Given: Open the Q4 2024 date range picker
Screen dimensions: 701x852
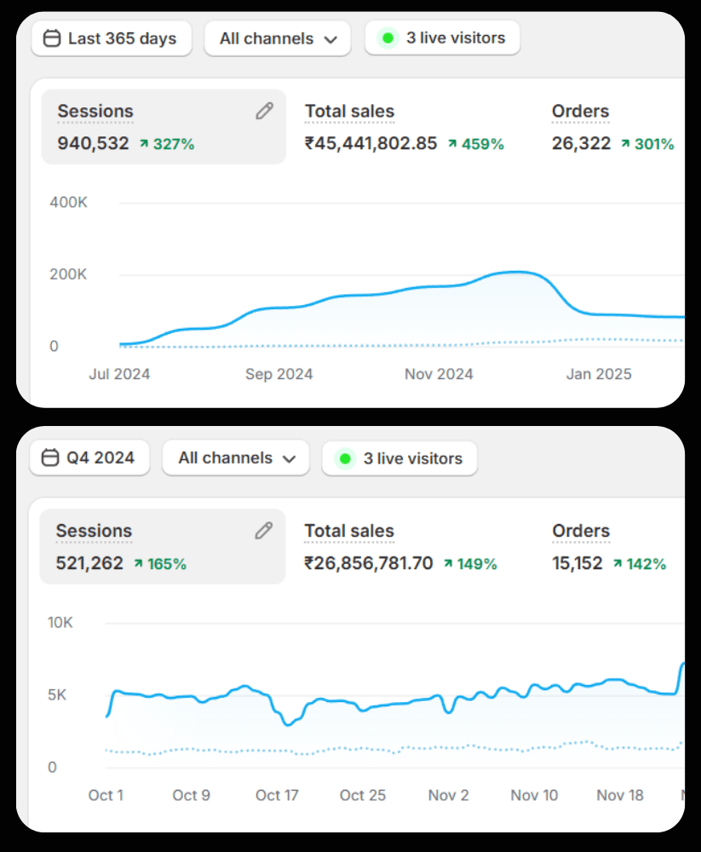Looking at the screenshot, I should click(x=89, y=458).
